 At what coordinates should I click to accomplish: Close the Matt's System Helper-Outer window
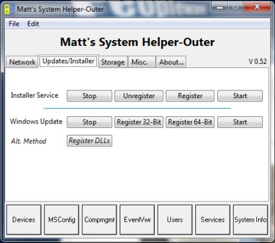[257, 6]
